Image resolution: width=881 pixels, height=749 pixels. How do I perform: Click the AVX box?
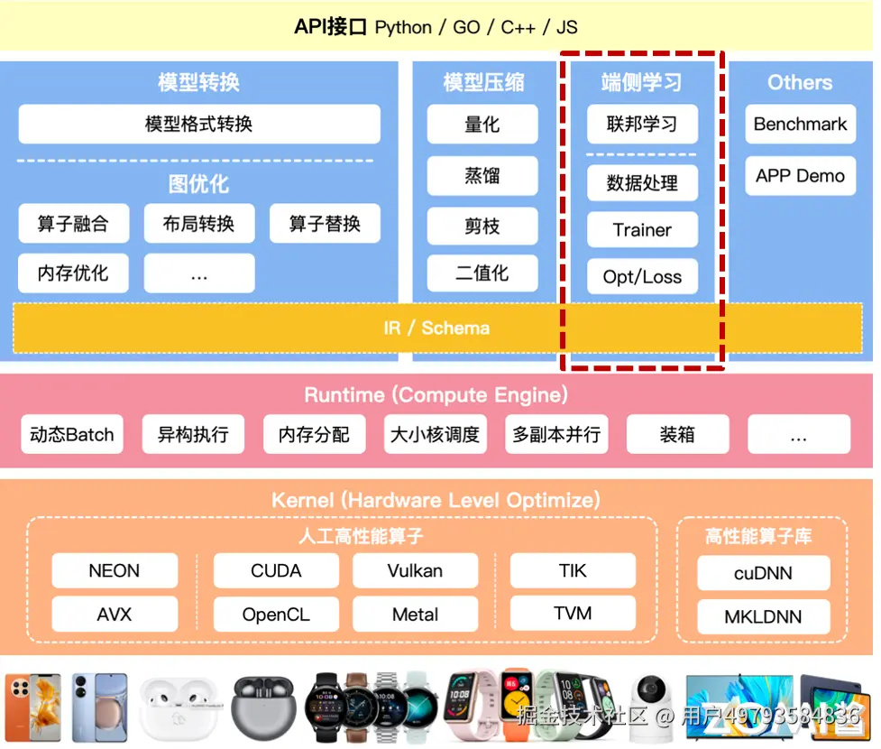coord(115,614)
